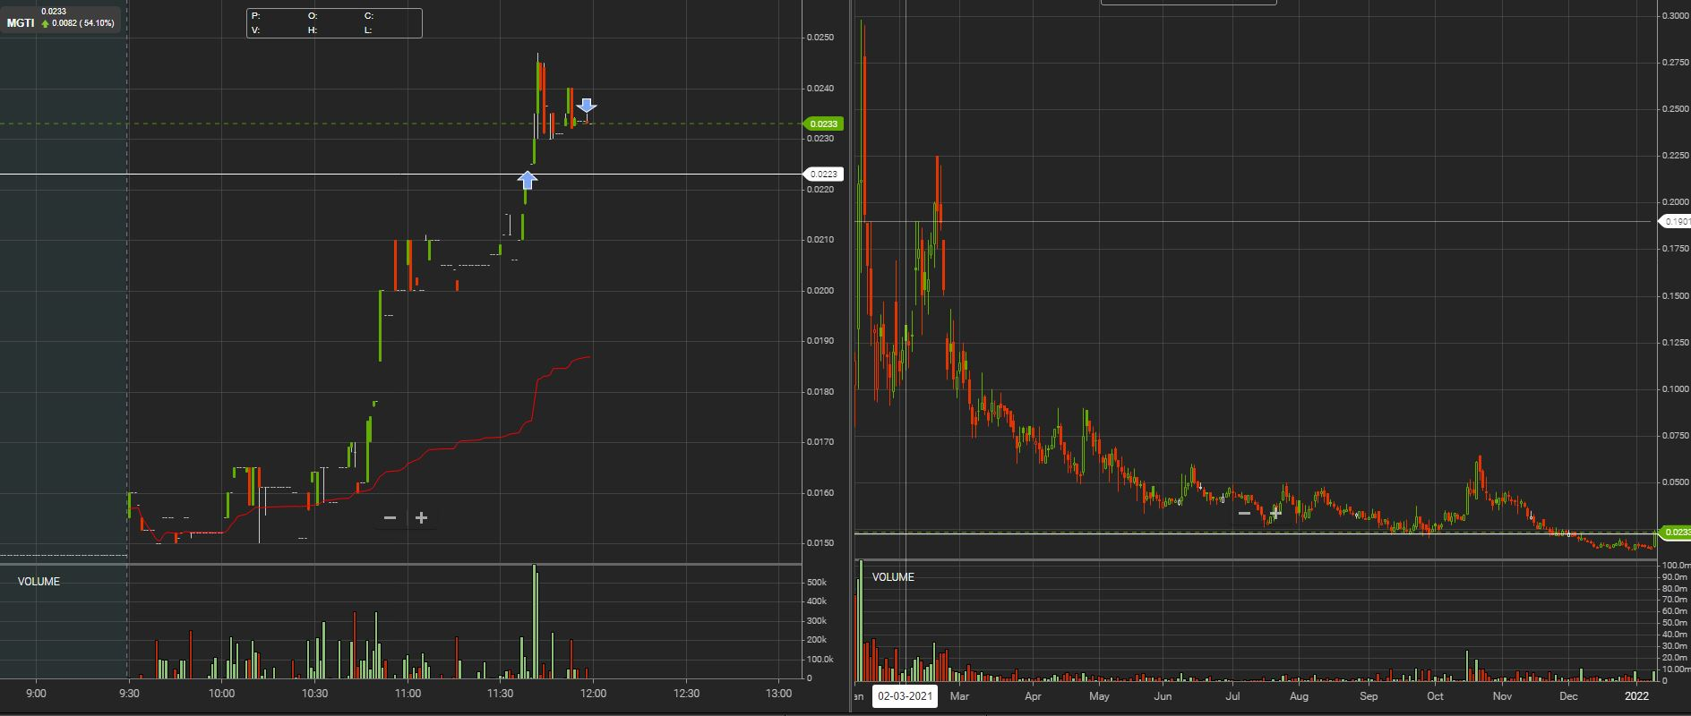Click the 11:30 time axis label
Screen dimensions: 1691x716
tap(500, 694)
